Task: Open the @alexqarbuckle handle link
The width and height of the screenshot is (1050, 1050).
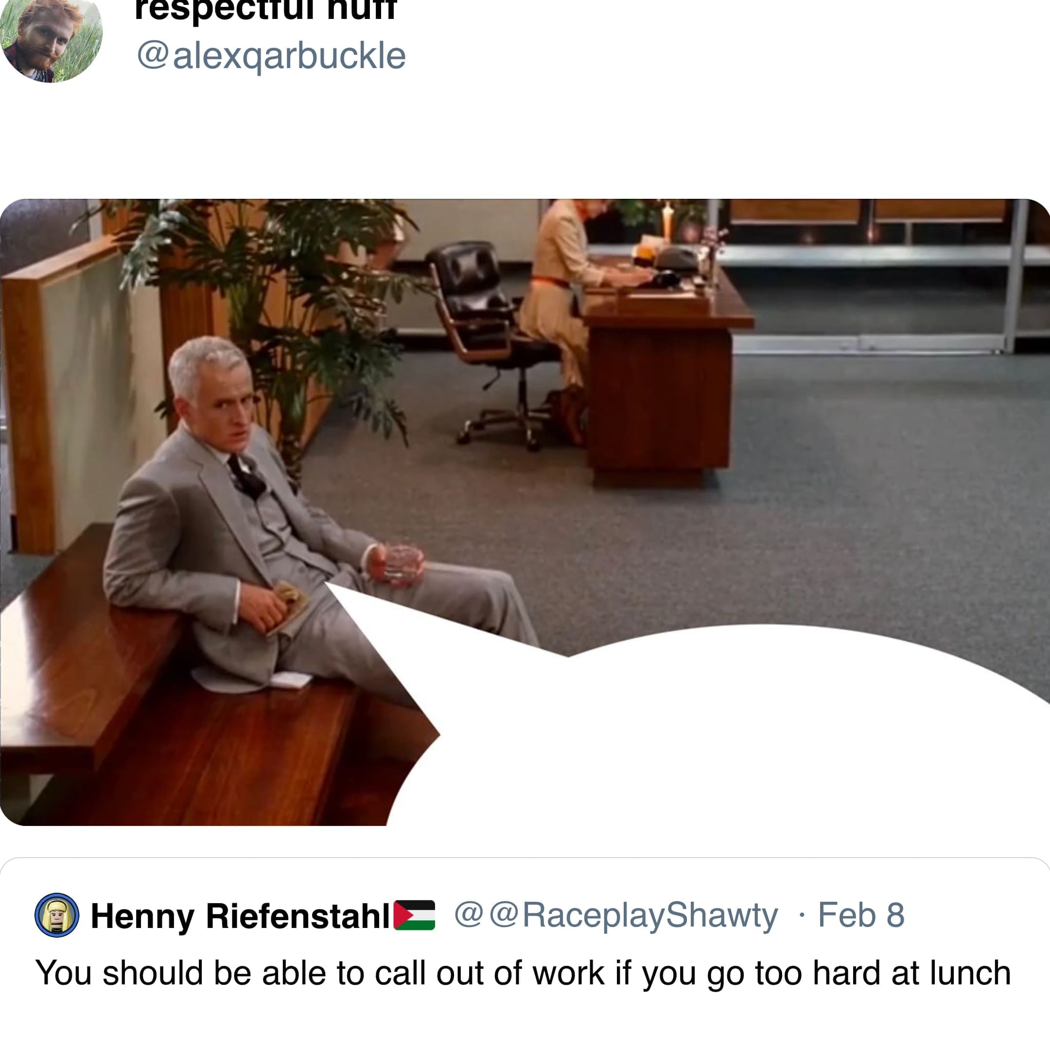Action: coord(271,55)
